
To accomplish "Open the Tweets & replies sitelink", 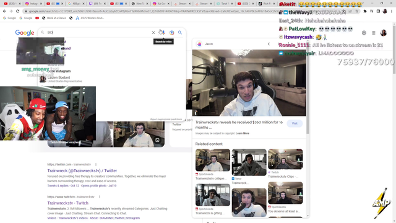I will point(58,186).
